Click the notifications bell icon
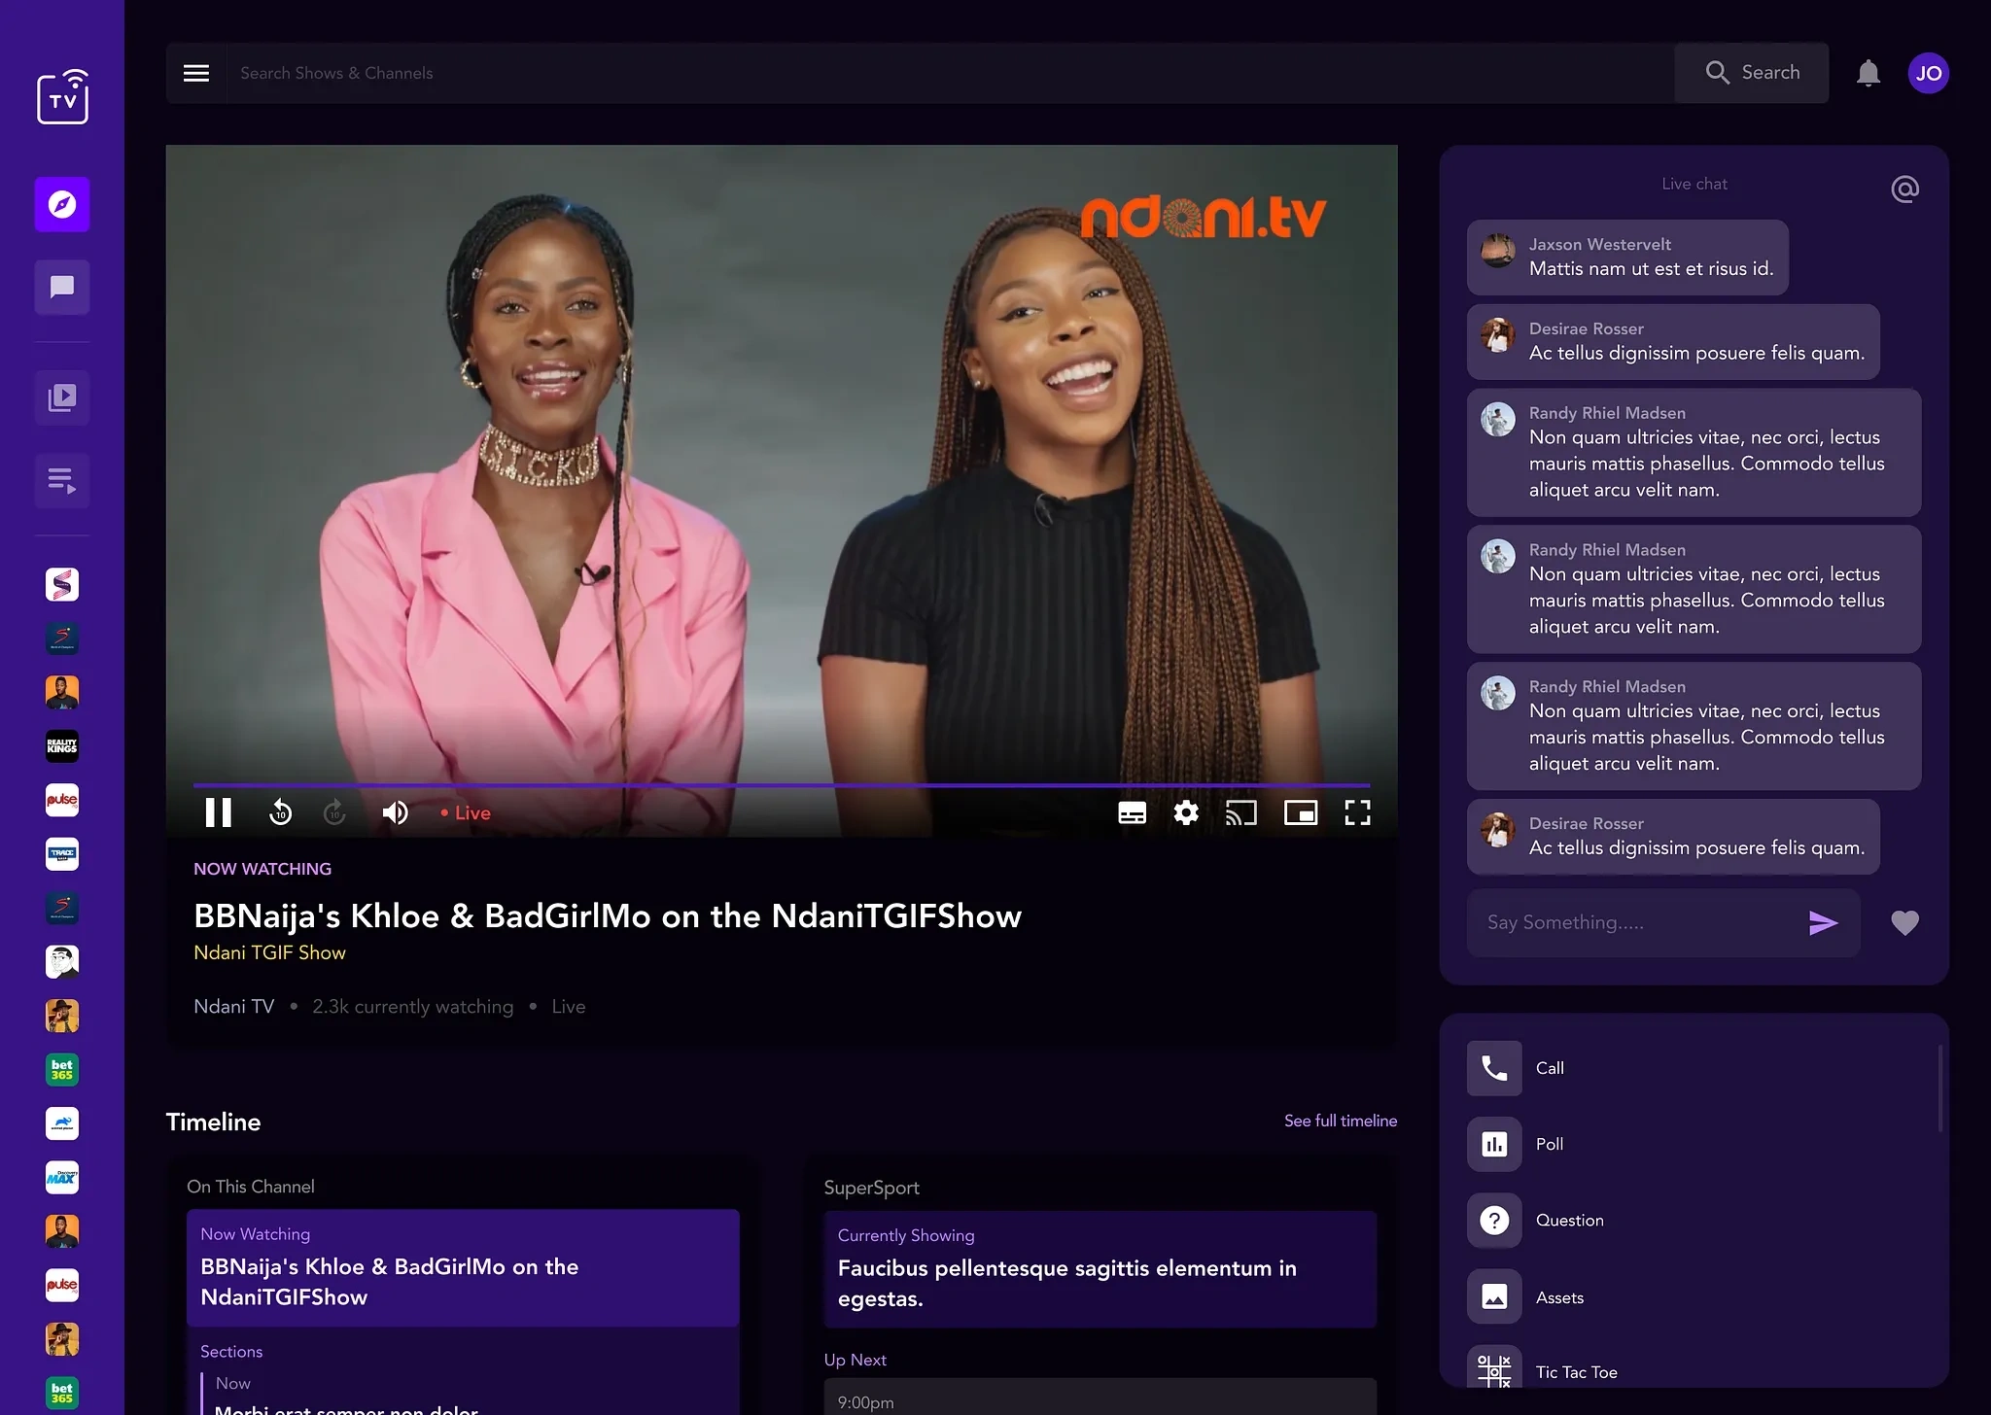The image size is (1991, 1415). click(x=1868, y=73)
